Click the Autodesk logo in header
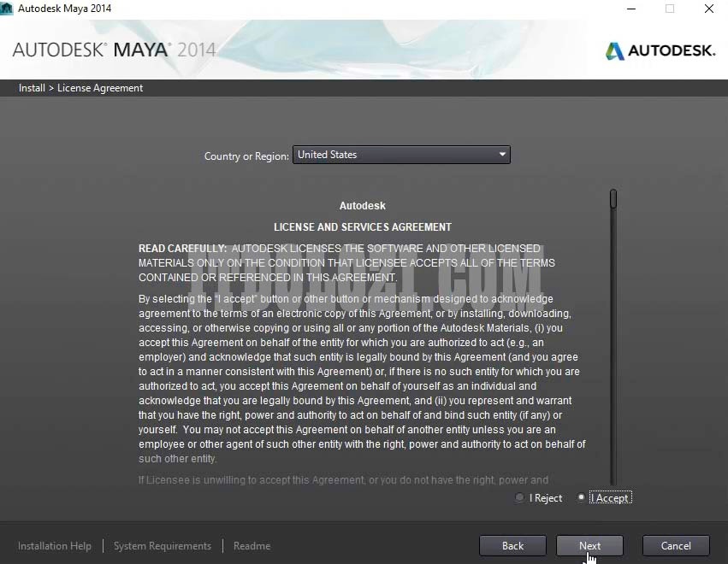 pos(660,50)
